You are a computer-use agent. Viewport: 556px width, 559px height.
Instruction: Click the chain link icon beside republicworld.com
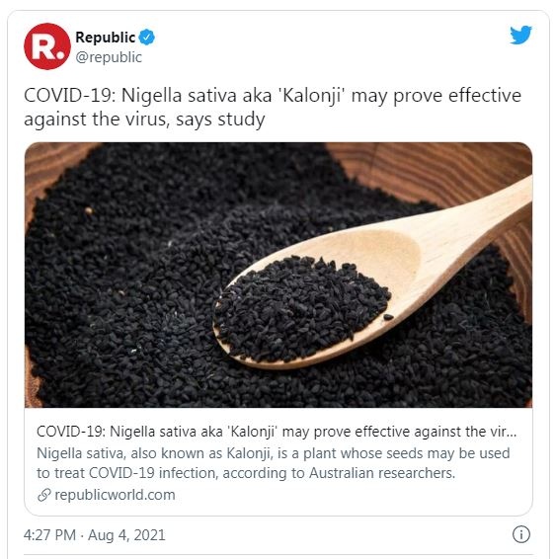(44, 495)
